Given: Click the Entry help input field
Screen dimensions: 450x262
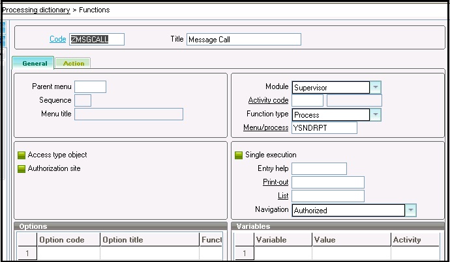Looking at the screenshot, I should pyautogui.click(x=319, y=169).
